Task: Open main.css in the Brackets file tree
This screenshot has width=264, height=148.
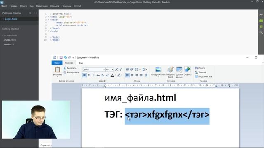Action: click(9, 44)
